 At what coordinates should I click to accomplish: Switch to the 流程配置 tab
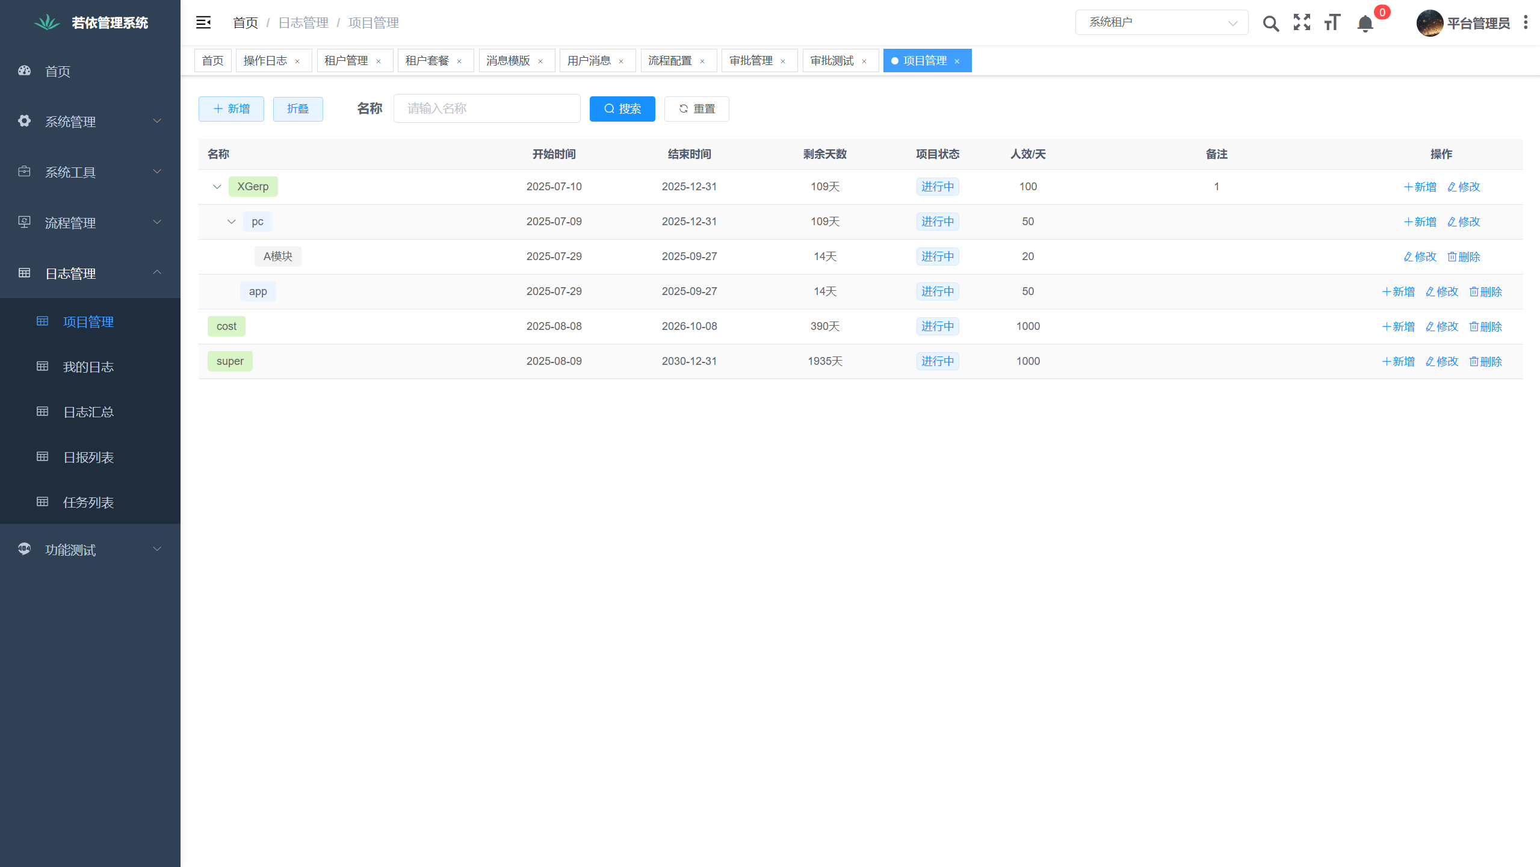coord(670,61)
